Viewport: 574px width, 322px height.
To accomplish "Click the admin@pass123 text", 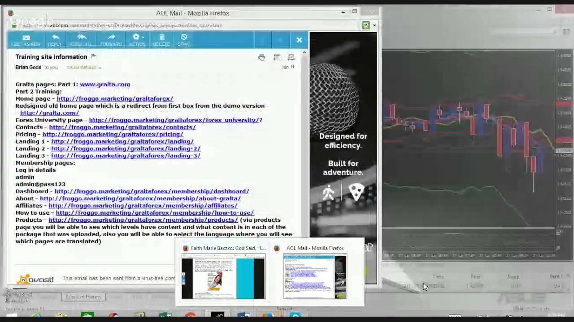I will 40,184.
